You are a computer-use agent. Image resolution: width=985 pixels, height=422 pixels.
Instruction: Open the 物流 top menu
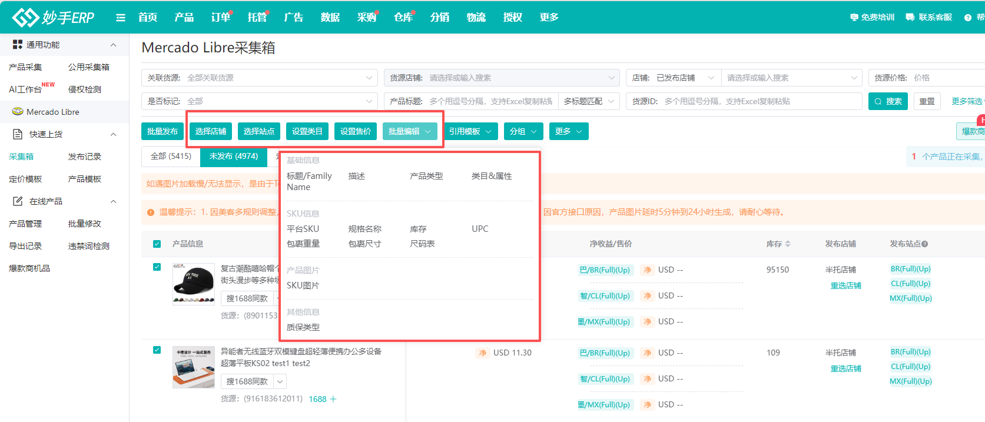coord(476,18)
